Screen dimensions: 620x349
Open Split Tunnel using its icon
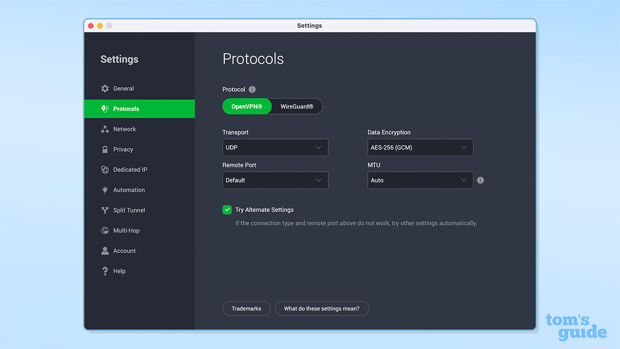click(105, 210)
